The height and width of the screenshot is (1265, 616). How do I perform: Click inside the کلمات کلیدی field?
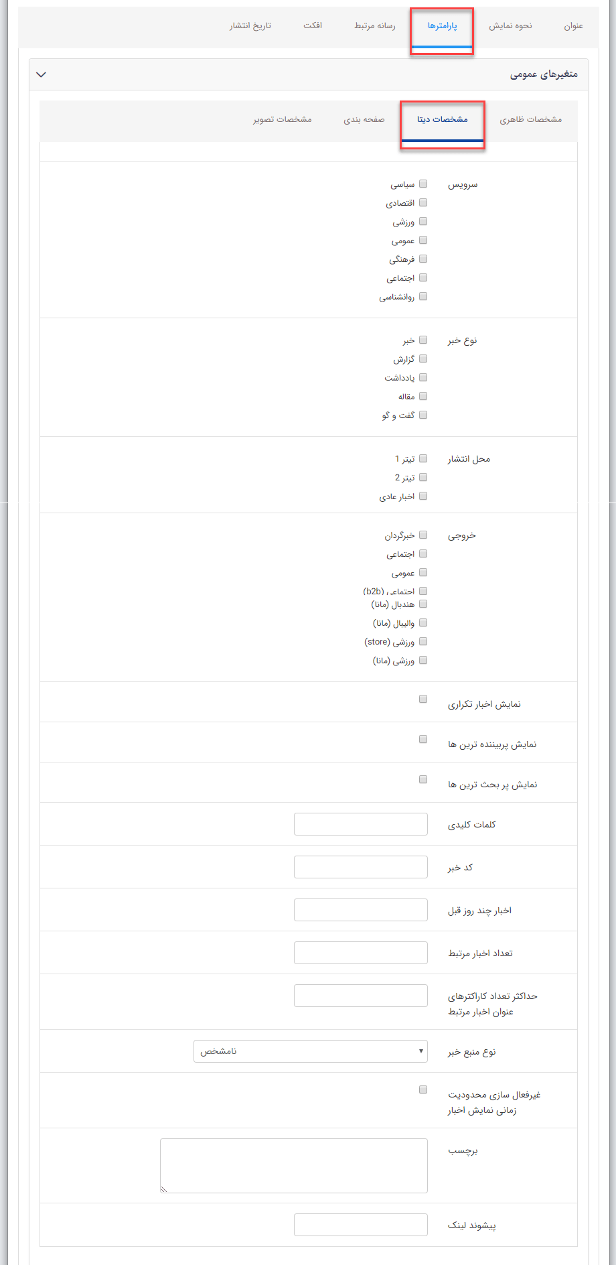[360, 823]
